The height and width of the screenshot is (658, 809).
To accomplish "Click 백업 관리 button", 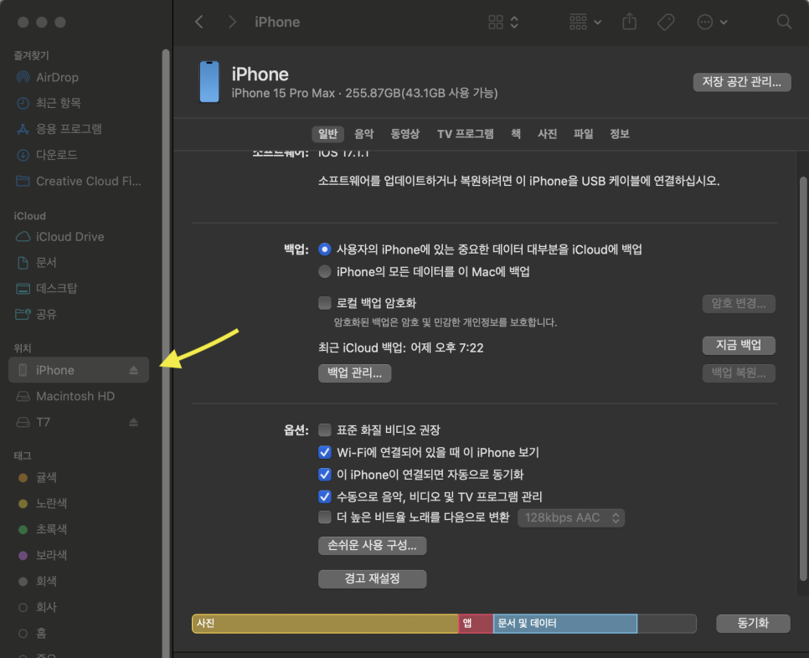I will [x=354, y=373].
